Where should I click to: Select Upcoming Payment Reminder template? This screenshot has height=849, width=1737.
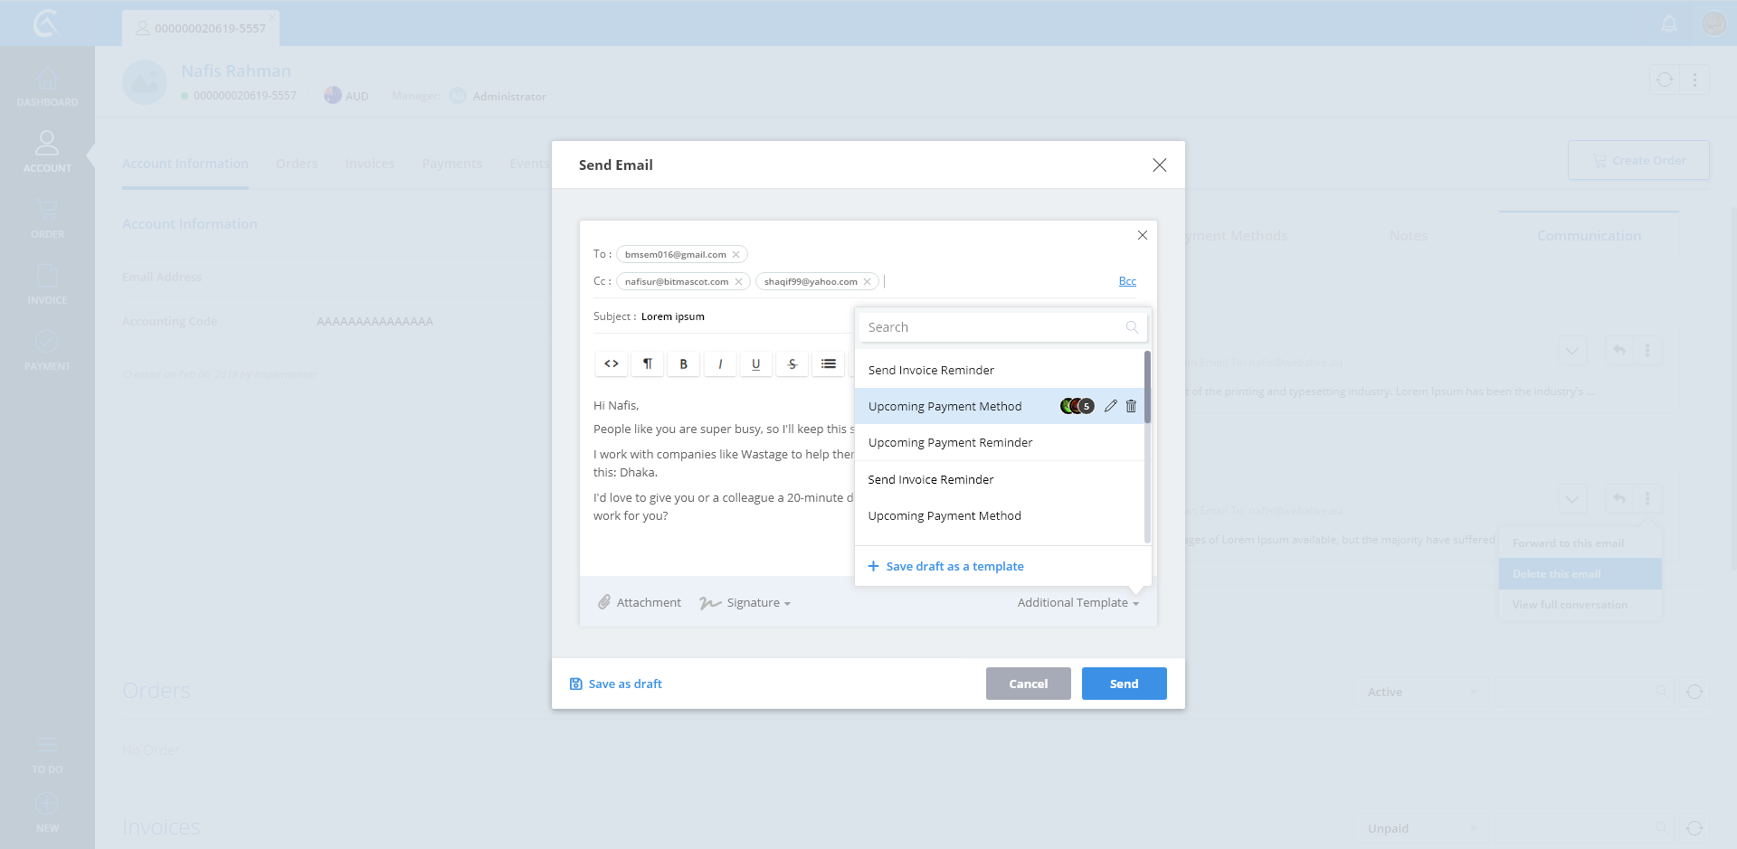coord(950,442)
